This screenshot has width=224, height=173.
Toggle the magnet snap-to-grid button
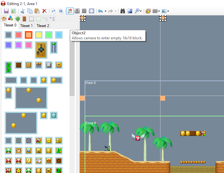pos(70,11)
